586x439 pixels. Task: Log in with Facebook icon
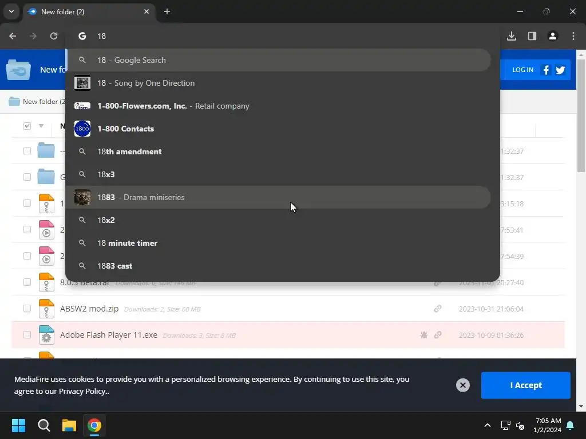tap(546, 70)
